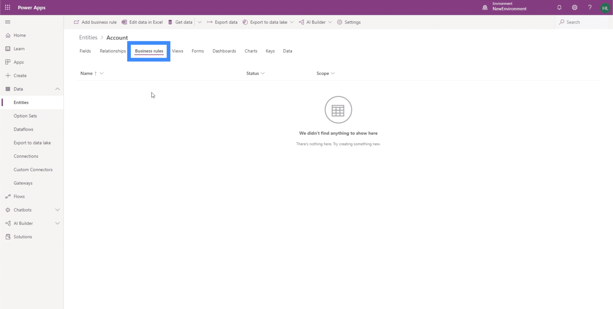Click the AI Builder sidebar icon
This screenshot has height=309, width=613.
click(x=8, y=223)
